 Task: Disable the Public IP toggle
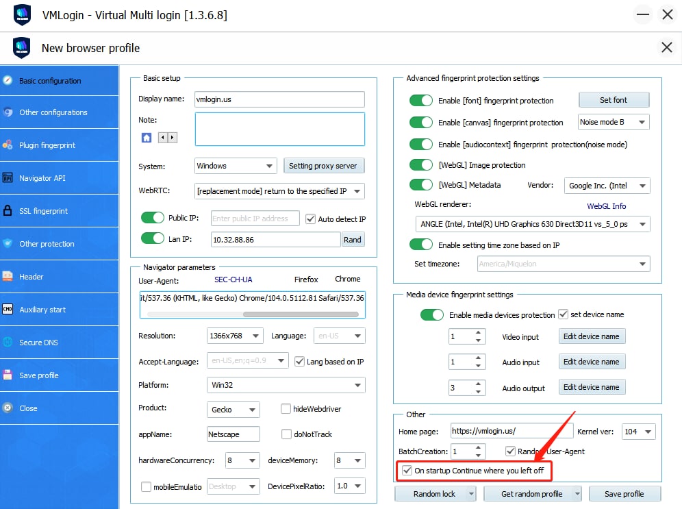tap(153, 219)
